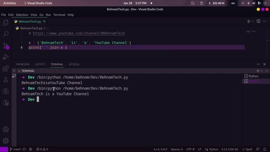This screenshot has height=152, width=270.
Task: Split the editor right
Action: click(259, 21)
